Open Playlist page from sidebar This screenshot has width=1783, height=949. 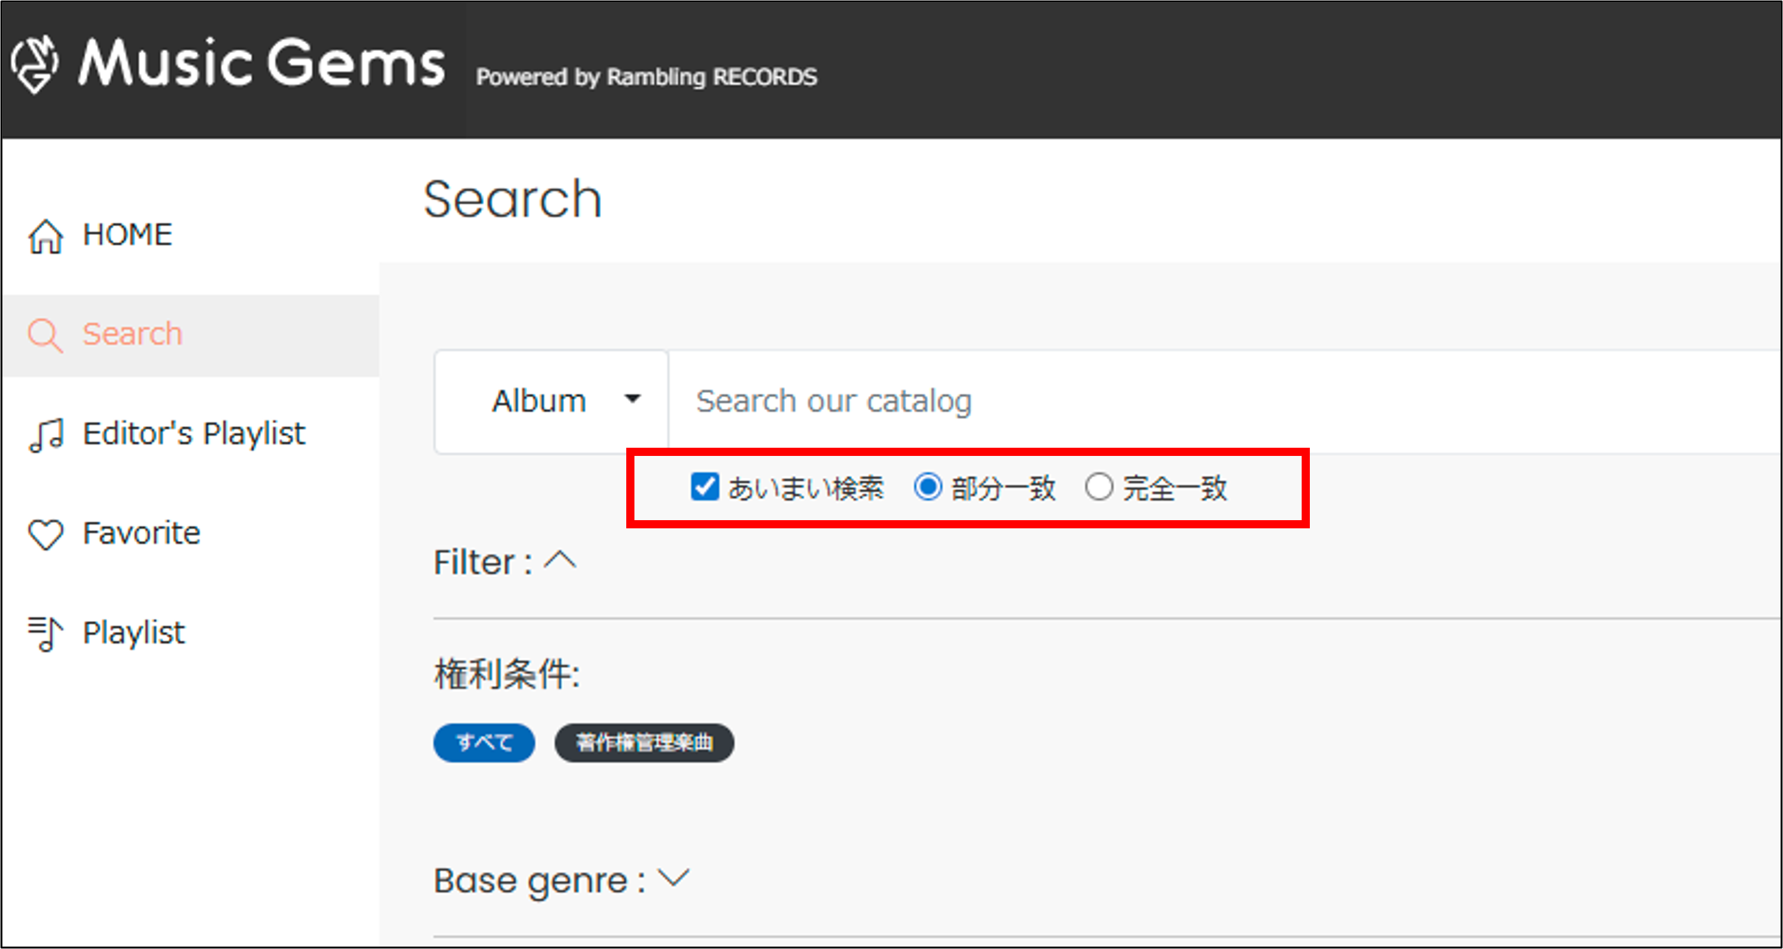(x=134, y=633)
